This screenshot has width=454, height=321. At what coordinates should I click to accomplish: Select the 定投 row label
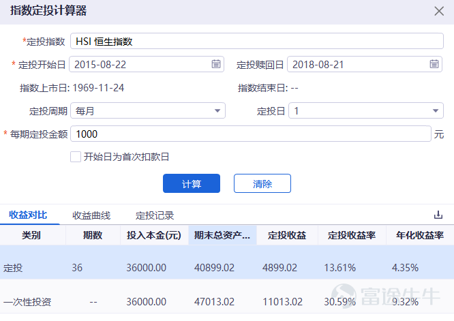(x=13, y=268)
